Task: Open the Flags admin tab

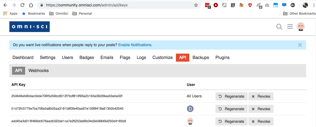Action: point(125,58)
